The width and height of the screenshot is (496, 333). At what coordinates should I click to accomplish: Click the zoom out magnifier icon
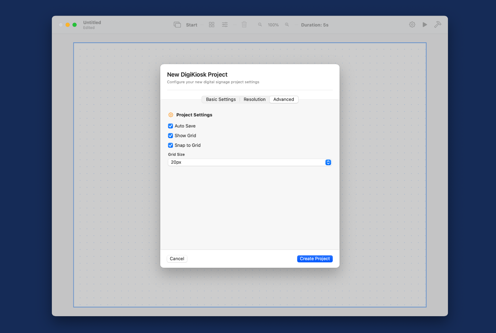(260, 25)
